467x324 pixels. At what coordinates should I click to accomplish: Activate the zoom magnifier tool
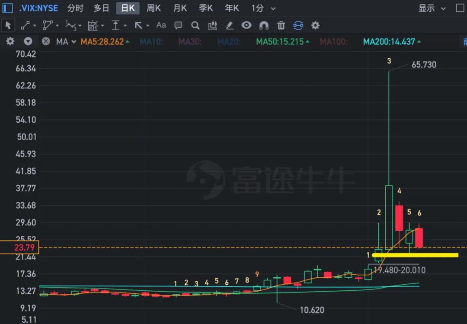tap(195, 25)
